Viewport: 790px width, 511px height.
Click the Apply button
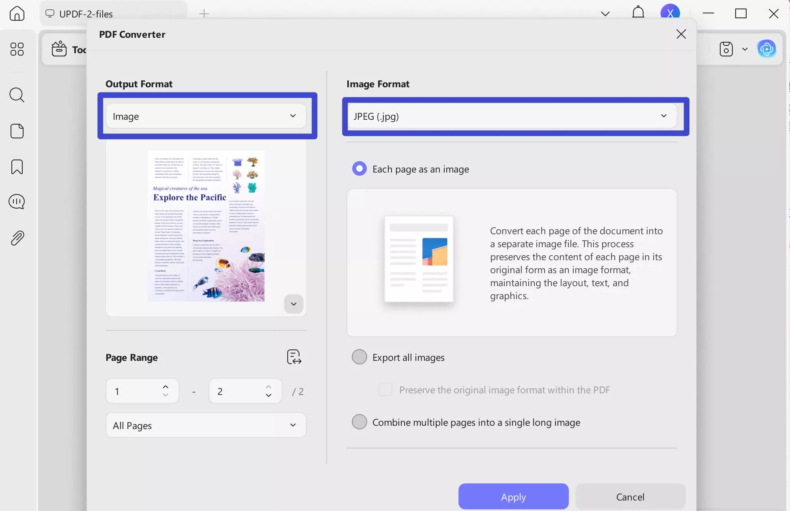(x=513, y=496)
